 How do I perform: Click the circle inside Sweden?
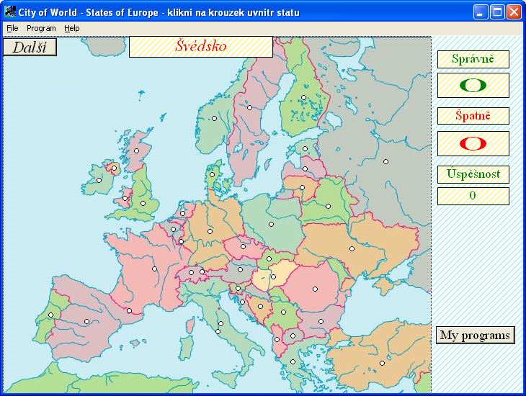pos(249,107)
